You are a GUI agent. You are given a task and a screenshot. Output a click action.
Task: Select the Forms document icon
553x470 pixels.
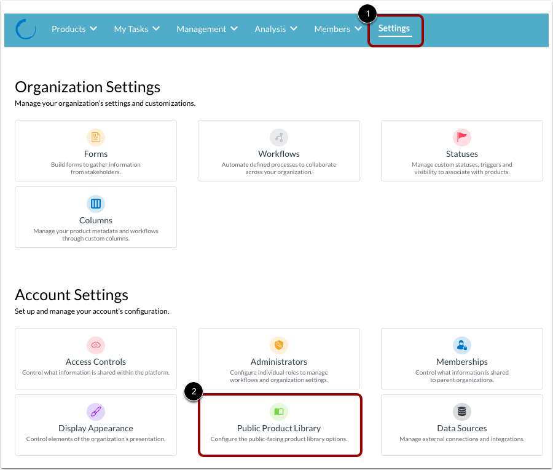pyautogui.click(x=96, y=137)
